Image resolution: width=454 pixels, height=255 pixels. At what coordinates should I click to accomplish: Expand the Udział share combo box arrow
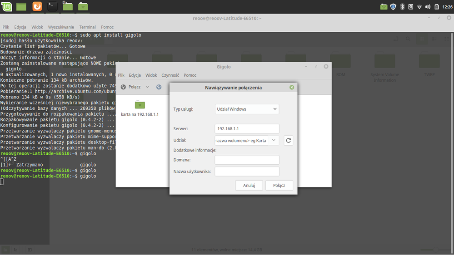coord(274,141)
